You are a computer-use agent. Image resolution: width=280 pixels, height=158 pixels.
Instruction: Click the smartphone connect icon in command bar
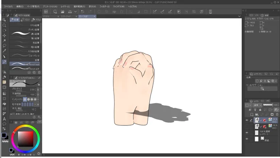tap(210, 12)
